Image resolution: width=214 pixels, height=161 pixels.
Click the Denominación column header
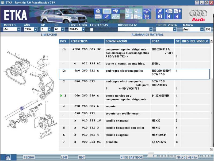(x=127, y=41)
